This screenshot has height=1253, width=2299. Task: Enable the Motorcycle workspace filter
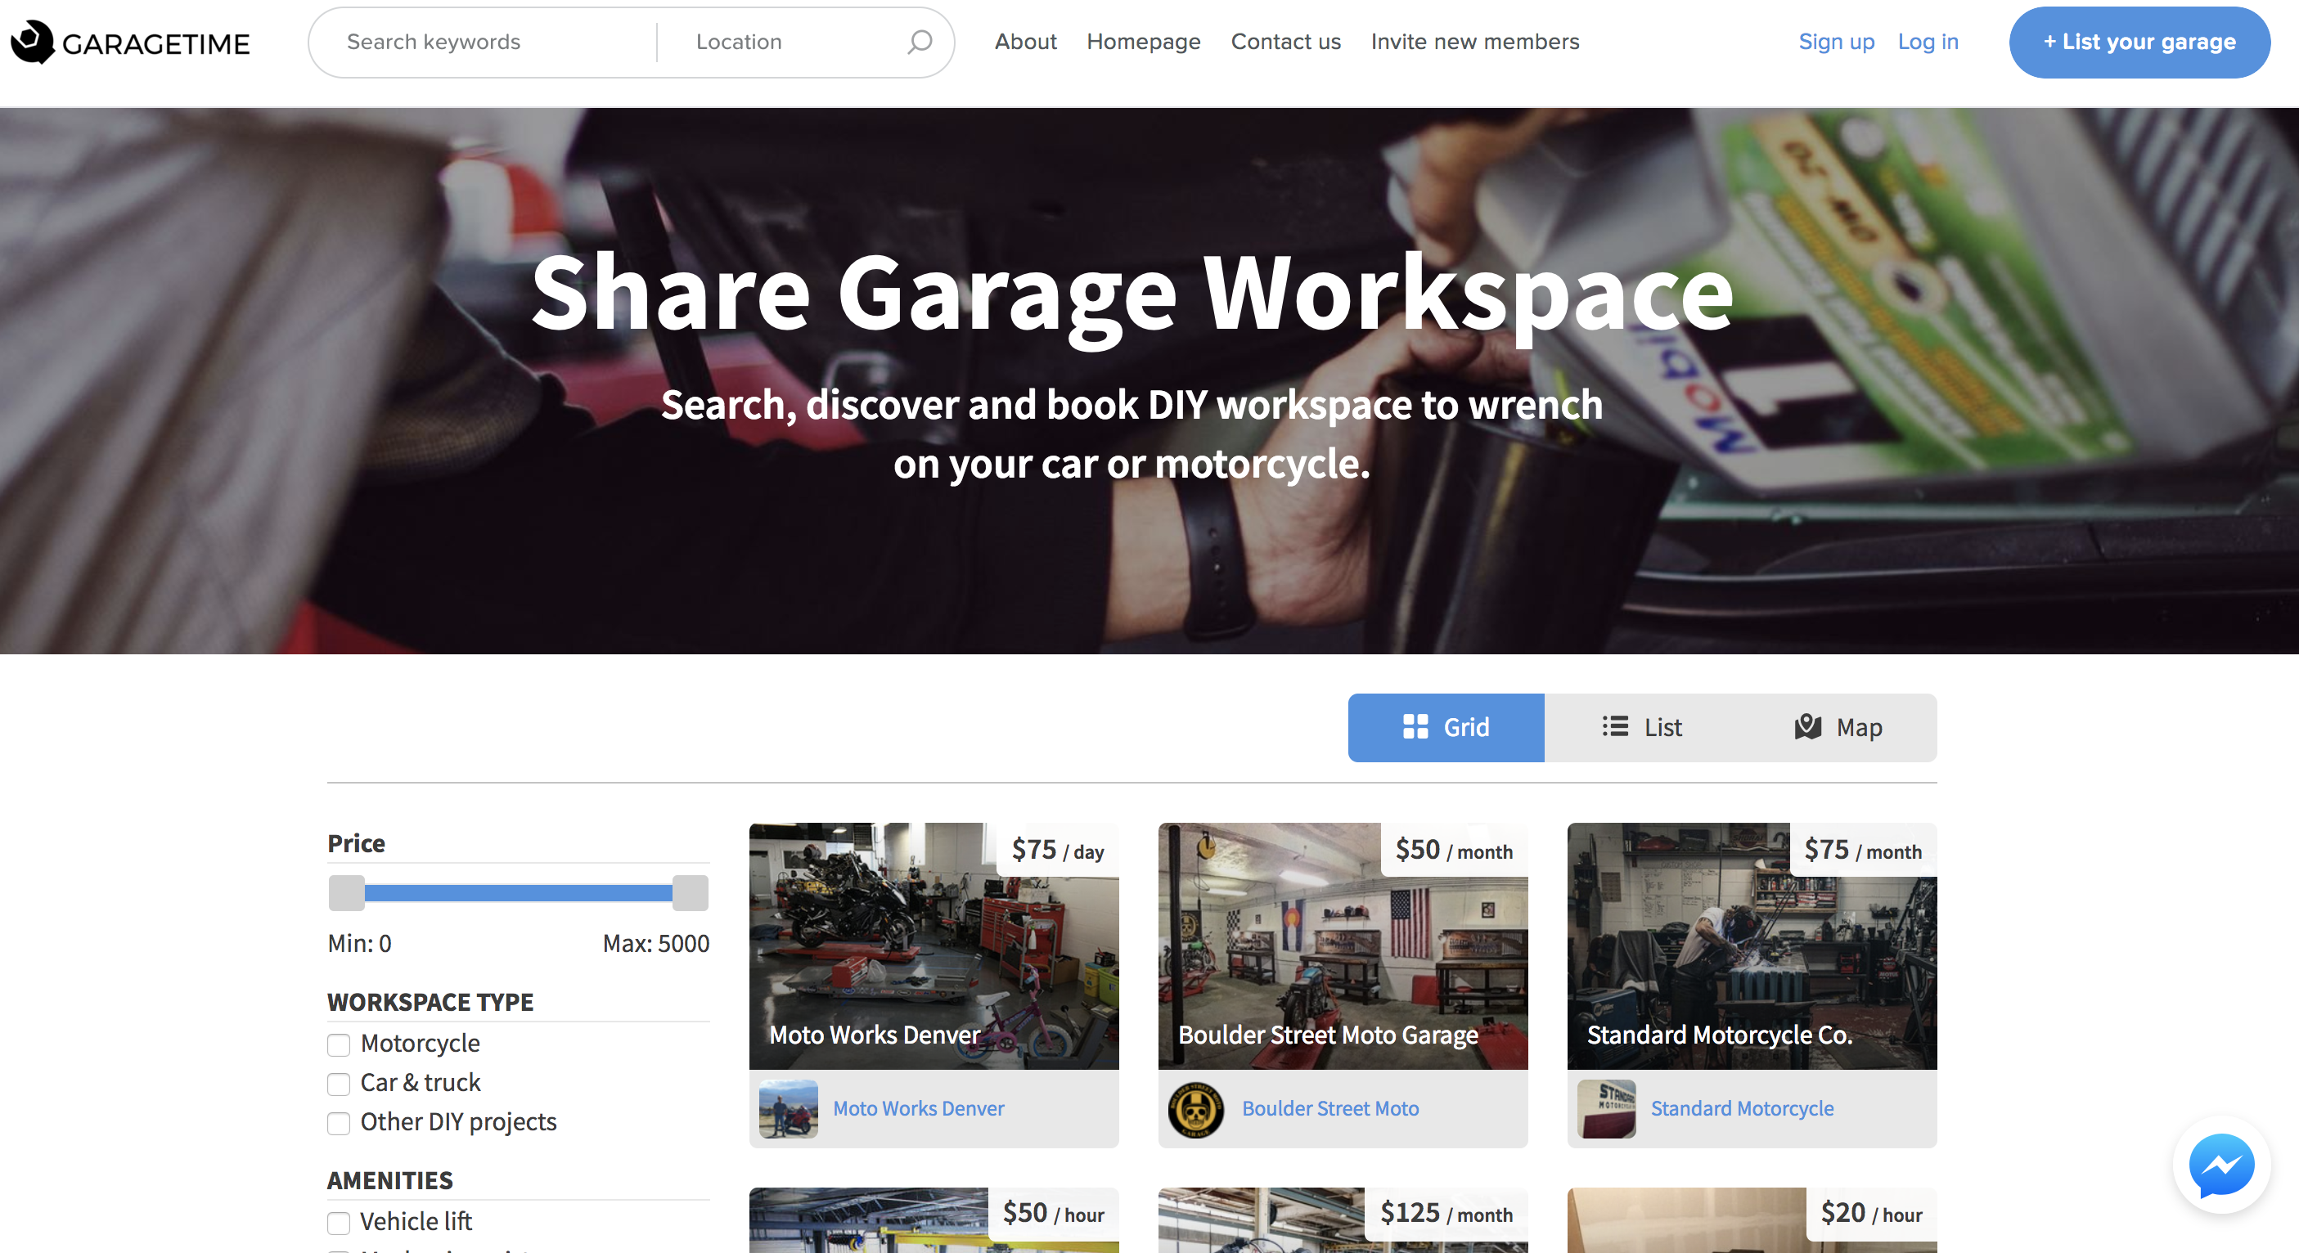pos(338,1044)
